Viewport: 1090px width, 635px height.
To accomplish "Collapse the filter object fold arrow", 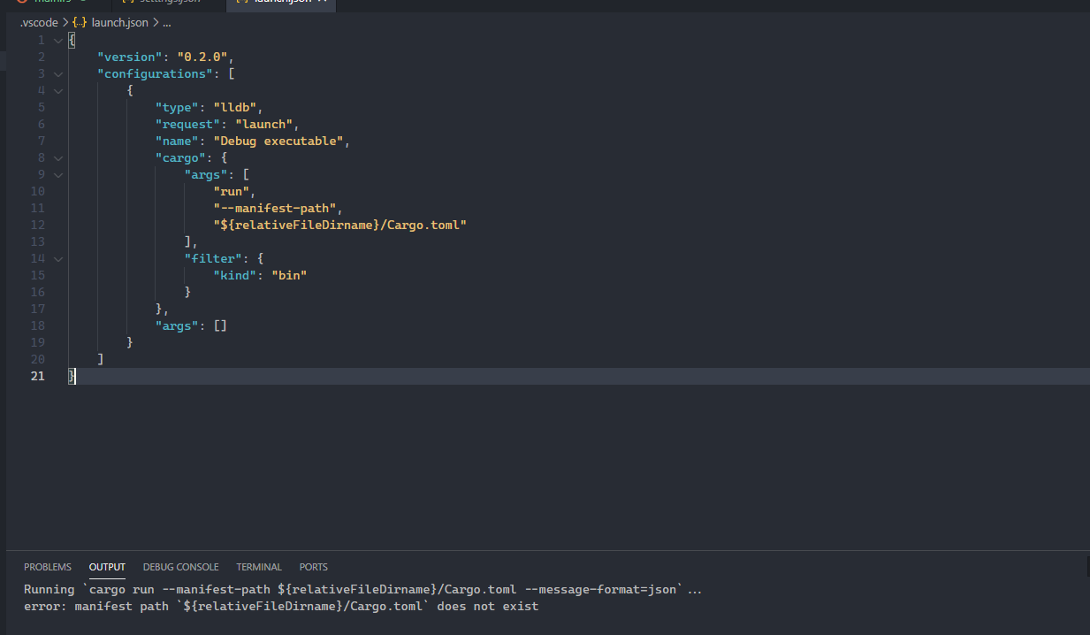I will click(x=57, y=258).
